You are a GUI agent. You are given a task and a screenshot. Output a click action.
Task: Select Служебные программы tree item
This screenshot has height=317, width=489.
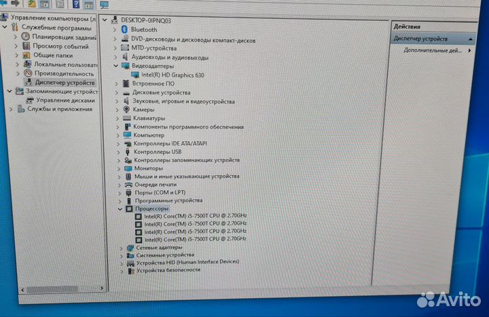tap(56, 28)
